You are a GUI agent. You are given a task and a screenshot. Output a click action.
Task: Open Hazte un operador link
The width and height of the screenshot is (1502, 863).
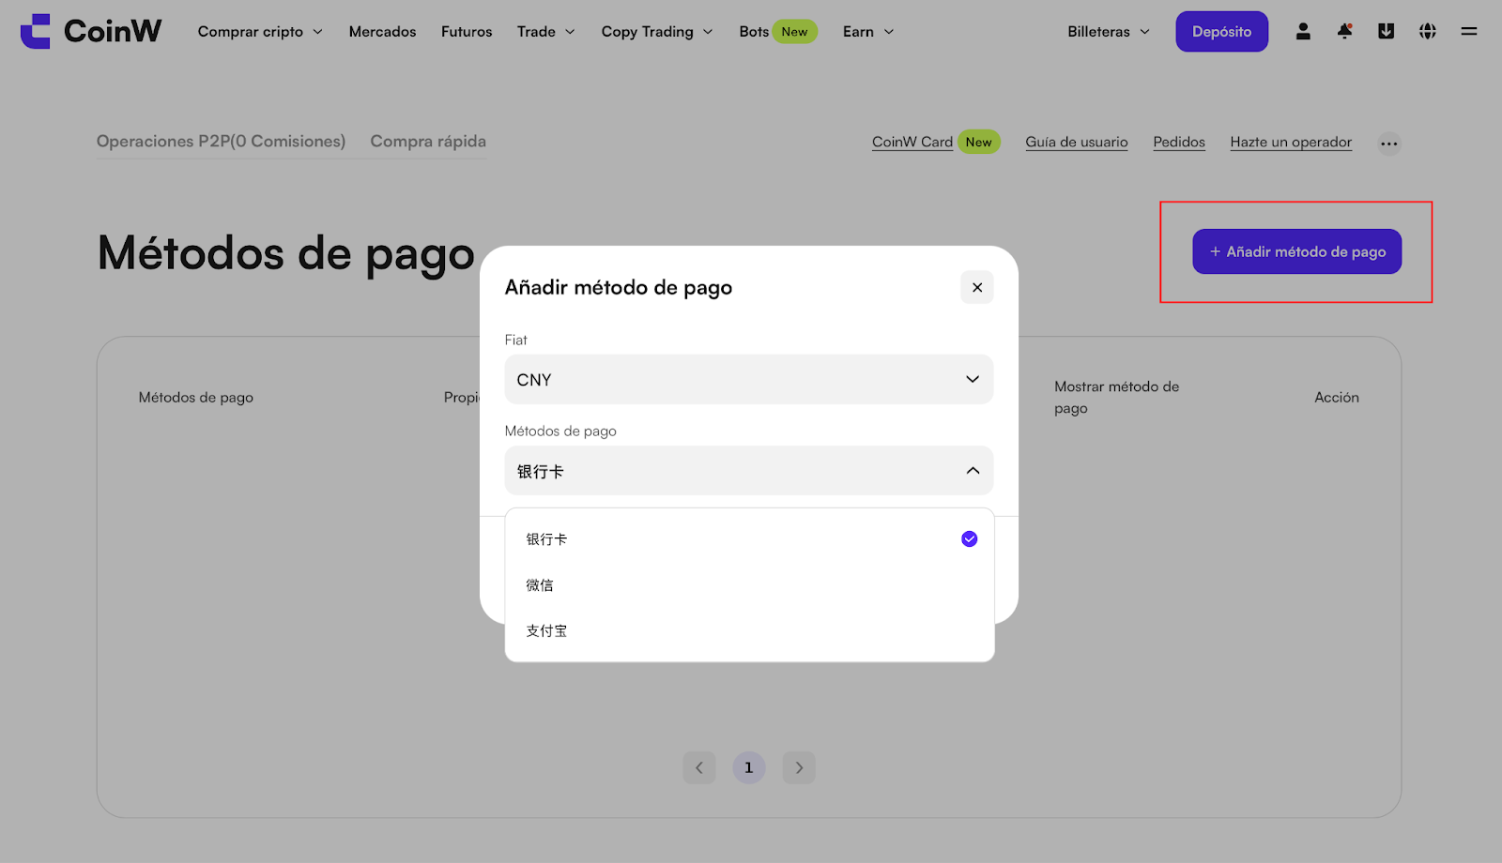point(1291,142)
